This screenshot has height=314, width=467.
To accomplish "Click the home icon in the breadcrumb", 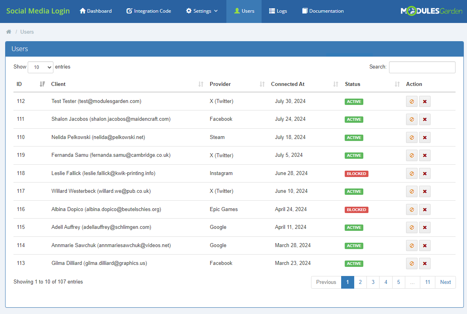I will (9, 32).
